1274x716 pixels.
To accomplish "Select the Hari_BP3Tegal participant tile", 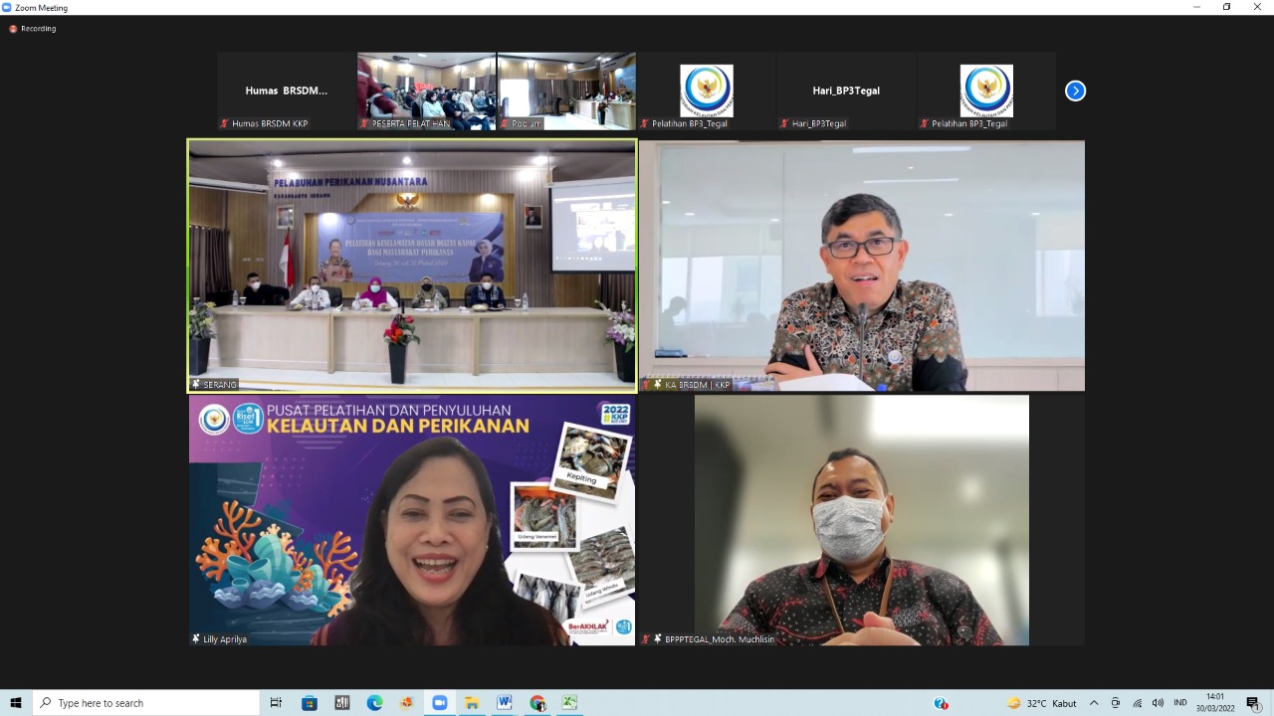I will [x=846, y=91].
